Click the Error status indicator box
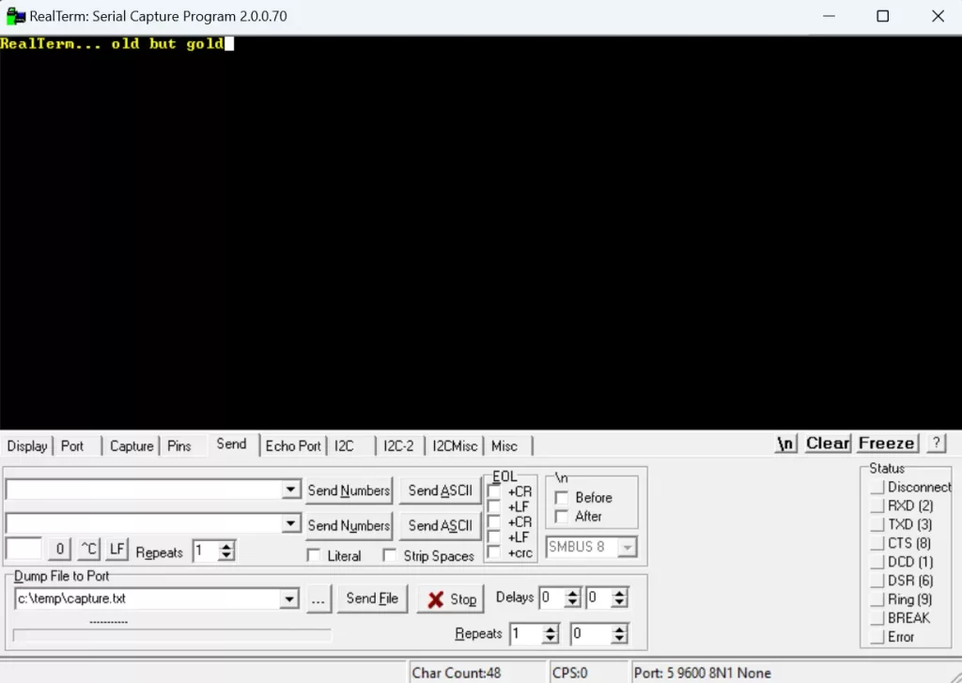The width and height of the screenshot is (962, 683). click(877, 637)
